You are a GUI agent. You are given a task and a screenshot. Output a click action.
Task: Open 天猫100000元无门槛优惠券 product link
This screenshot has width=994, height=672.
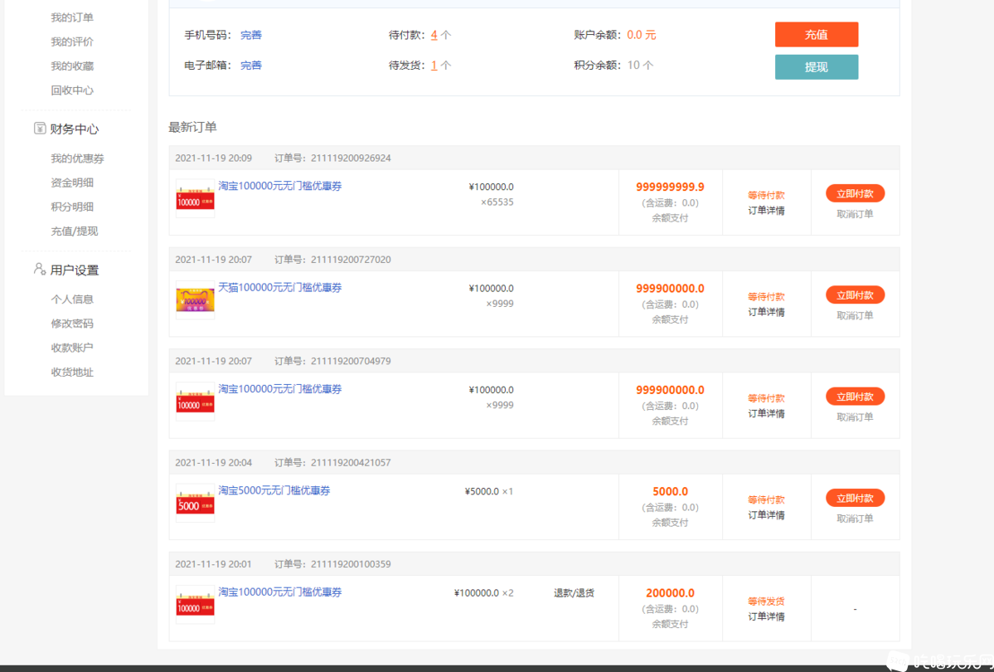(279, 287)
